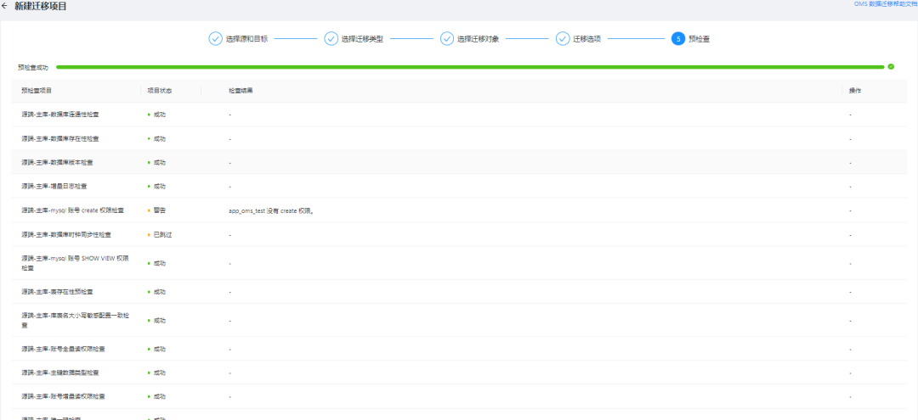
Task: Click the app_oms_test 没有 create 权限 result text
Action: (272, 210)
